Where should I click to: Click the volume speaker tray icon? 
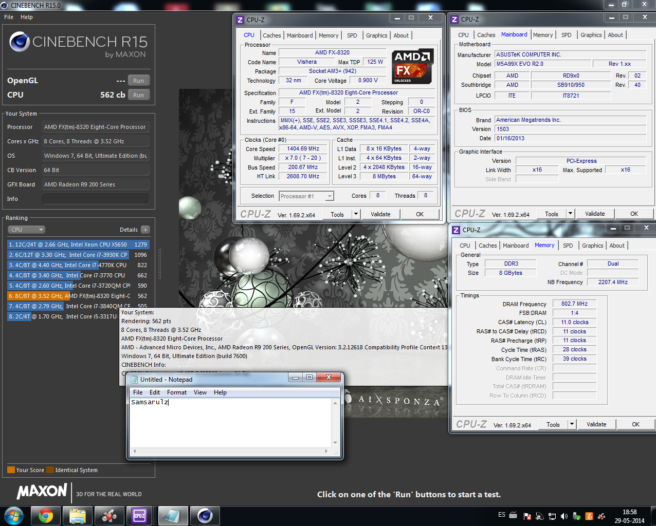coord(564,516)
